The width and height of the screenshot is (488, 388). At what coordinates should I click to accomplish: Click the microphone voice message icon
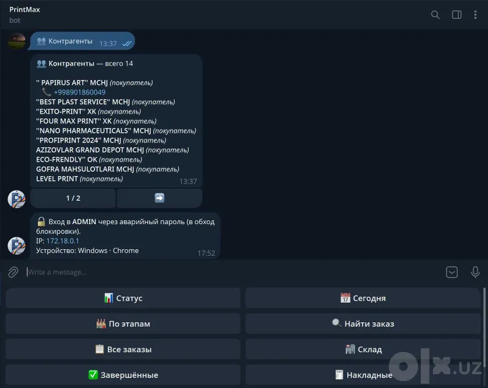[475, 272]
